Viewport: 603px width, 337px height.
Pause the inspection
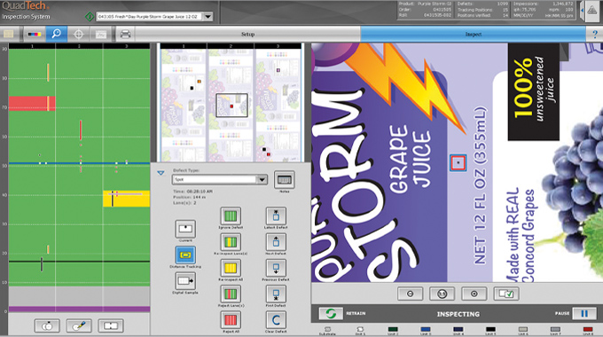[x=584, y=314]
